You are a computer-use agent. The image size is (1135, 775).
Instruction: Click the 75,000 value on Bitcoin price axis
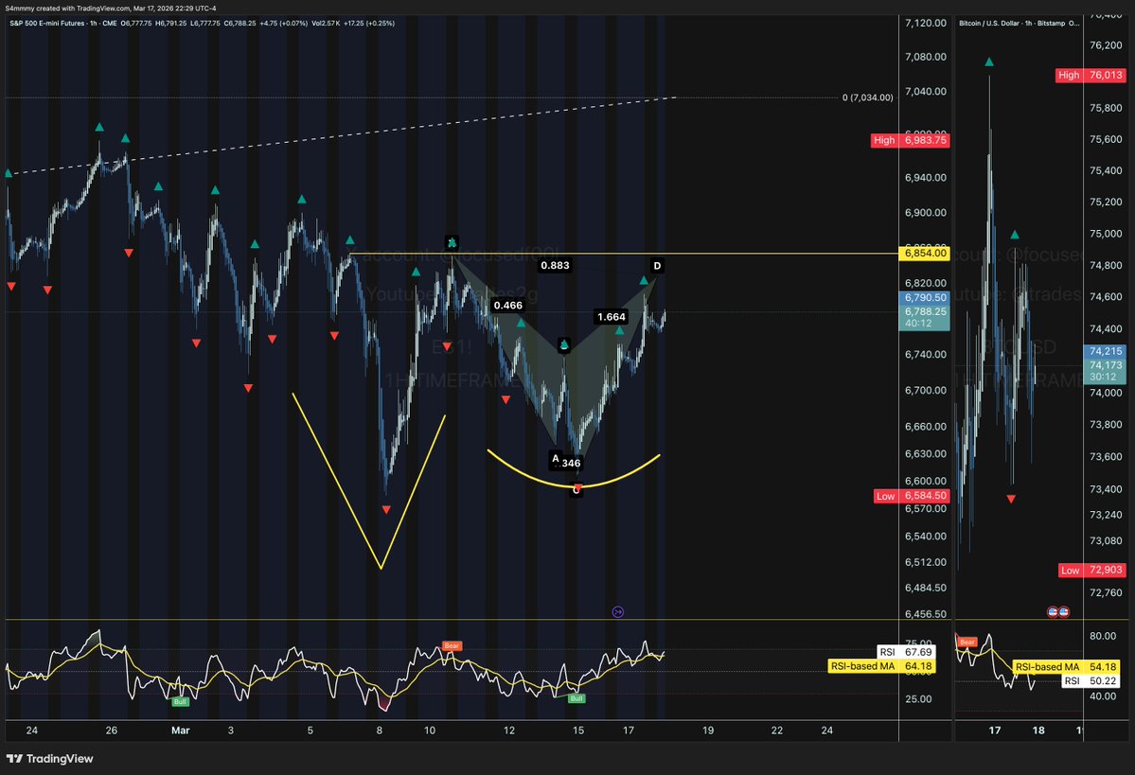pos(1106,234)
